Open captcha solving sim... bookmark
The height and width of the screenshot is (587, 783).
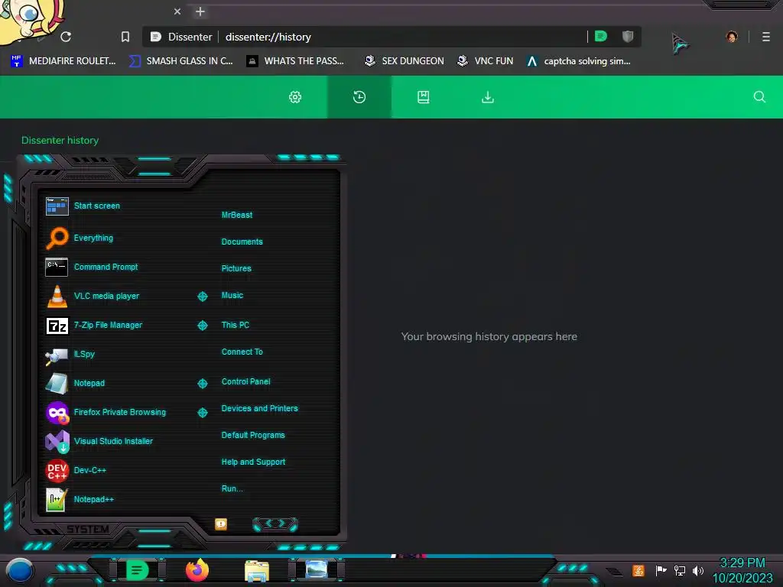(x=578, y=61)
